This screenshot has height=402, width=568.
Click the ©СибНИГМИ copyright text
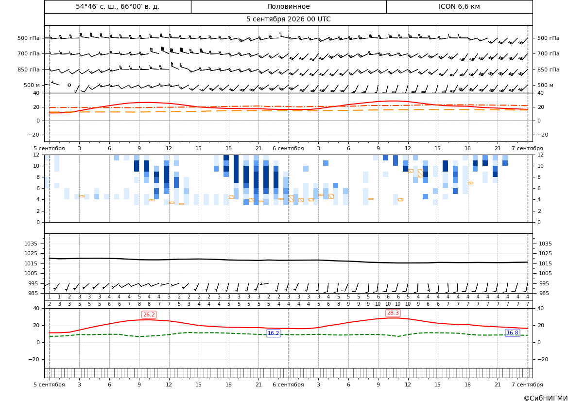[546, 398]
